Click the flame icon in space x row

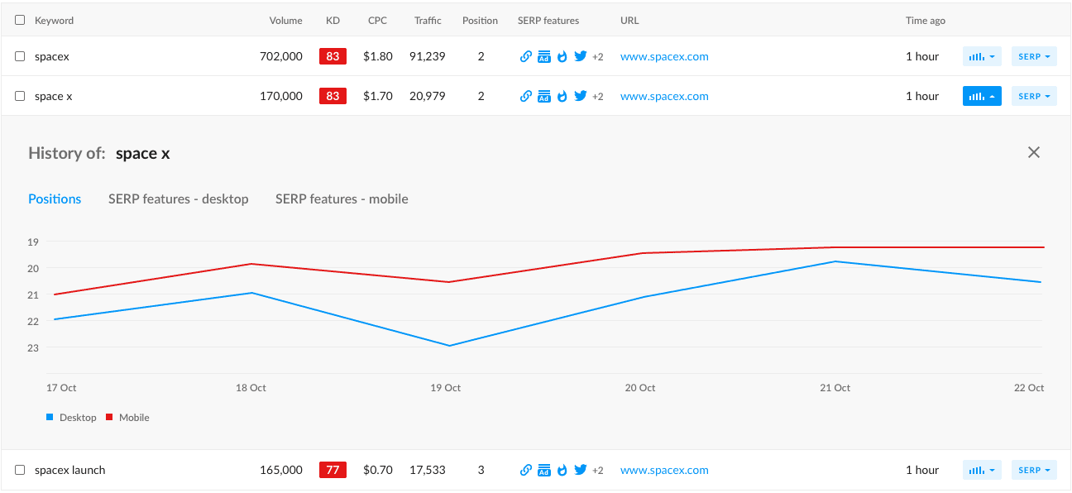tap(562, 96)
